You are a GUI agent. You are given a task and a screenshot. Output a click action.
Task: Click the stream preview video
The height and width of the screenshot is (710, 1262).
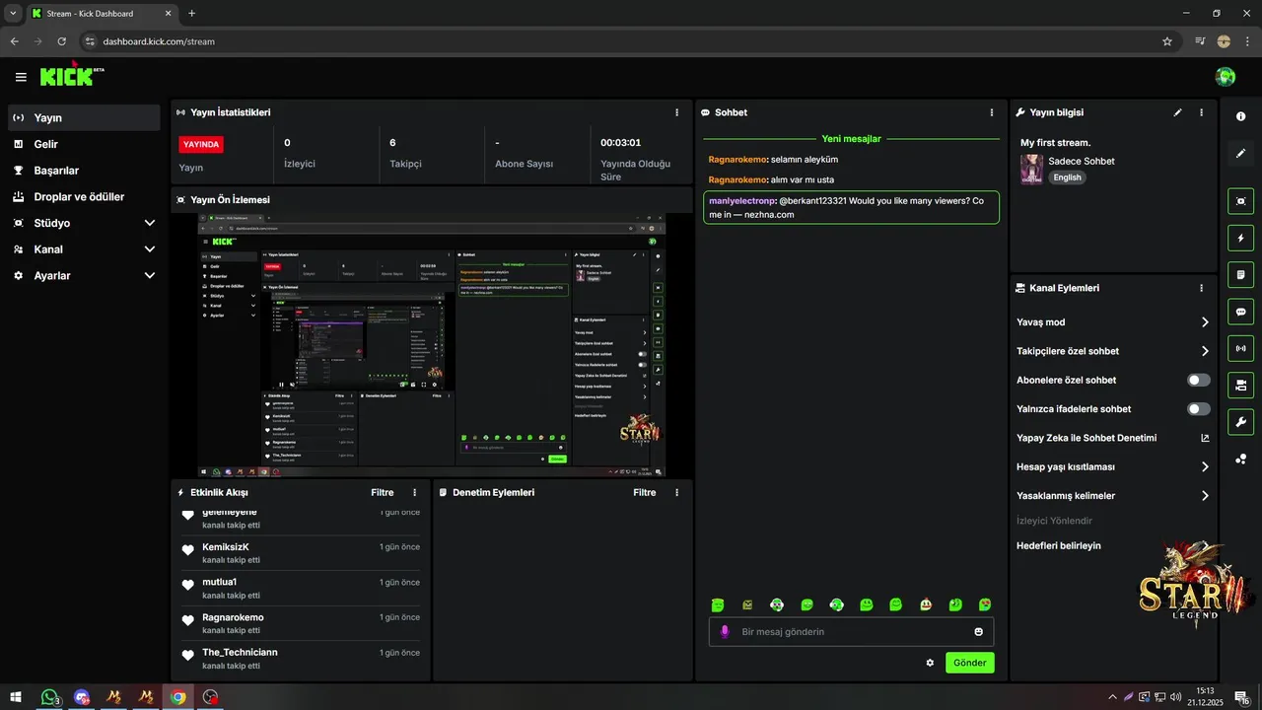(x=431, y=345)
